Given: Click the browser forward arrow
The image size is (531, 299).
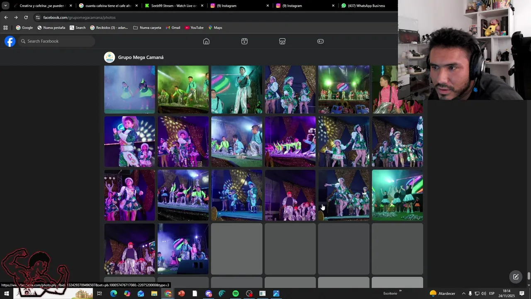Looking at the screenshot, I should coord(16,17).
